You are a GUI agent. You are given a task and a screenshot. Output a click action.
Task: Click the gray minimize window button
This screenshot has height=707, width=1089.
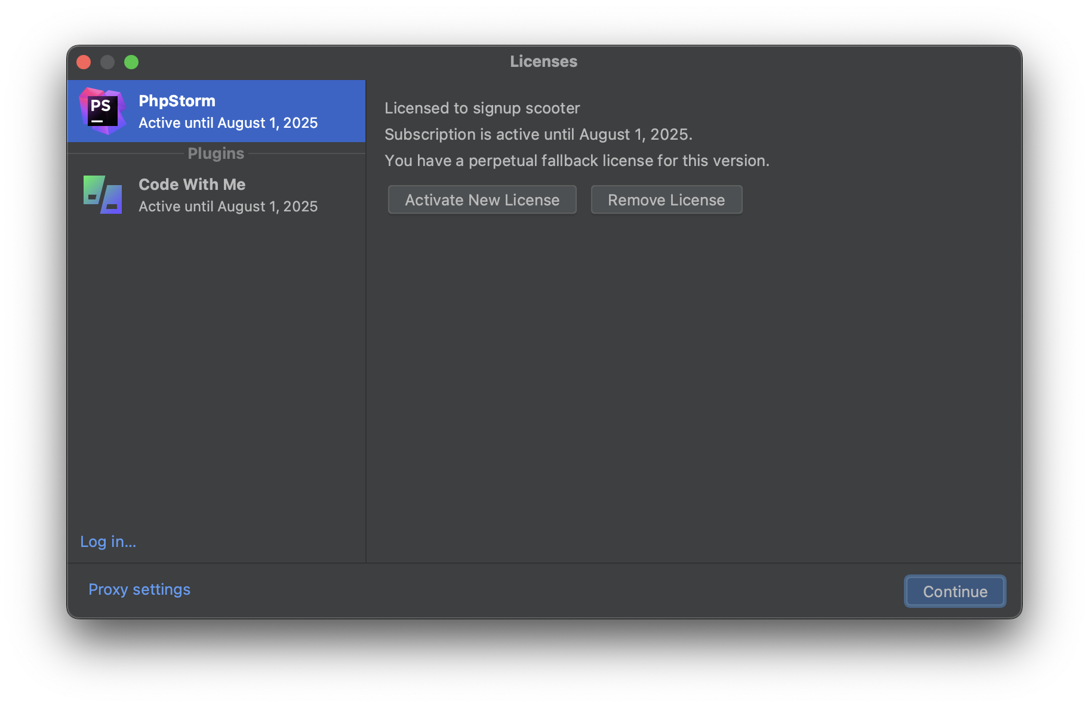(x=107, y=62)
